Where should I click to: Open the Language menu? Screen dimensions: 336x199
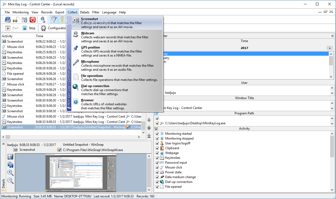(x=109, y=12)
